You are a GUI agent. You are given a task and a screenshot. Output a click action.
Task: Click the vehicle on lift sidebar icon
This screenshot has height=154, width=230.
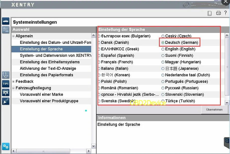(6, 92)
